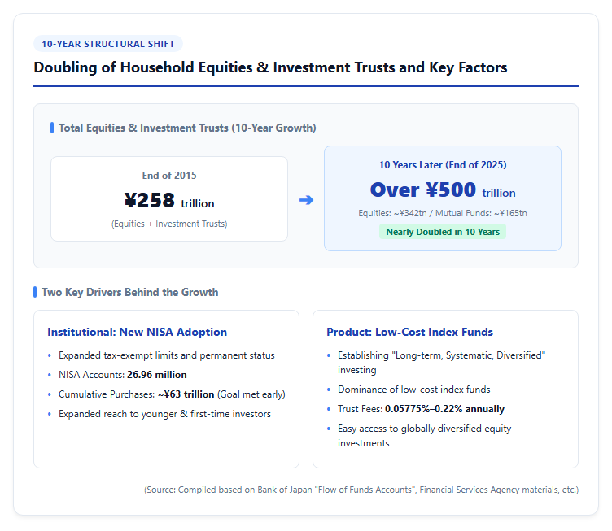Click the Trust Fees 0.05775%–0.22% annually bullet
This screenshot has height=531, width=612.
(421, 409)
